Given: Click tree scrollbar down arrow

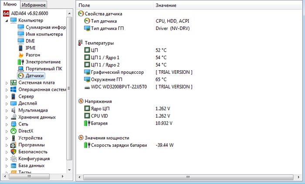Looking at the screenshot, I should pos(69,170).
